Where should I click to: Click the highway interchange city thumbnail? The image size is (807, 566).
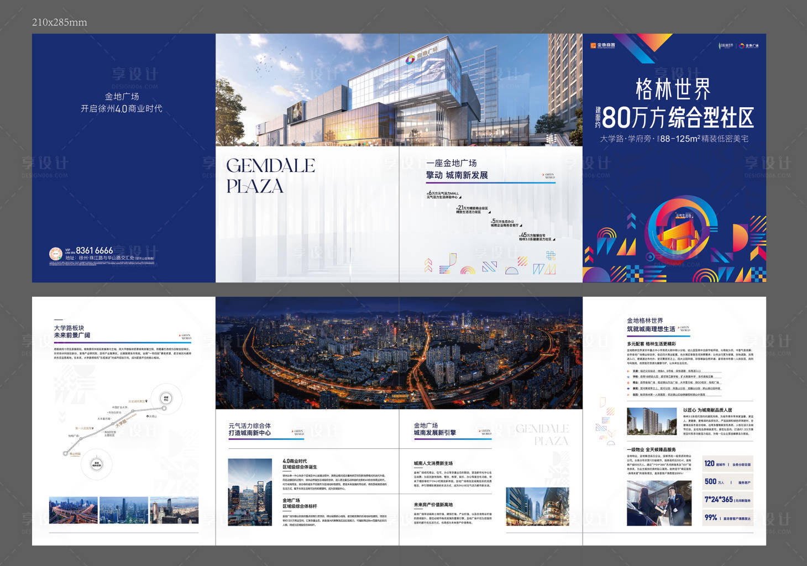(x=74, y=510)
